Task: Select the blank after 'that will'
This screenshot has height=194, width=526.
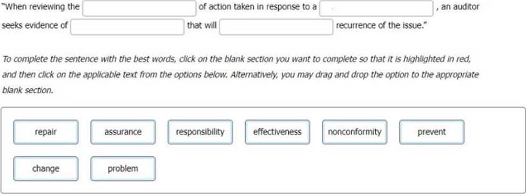Action: pos(276,27)
